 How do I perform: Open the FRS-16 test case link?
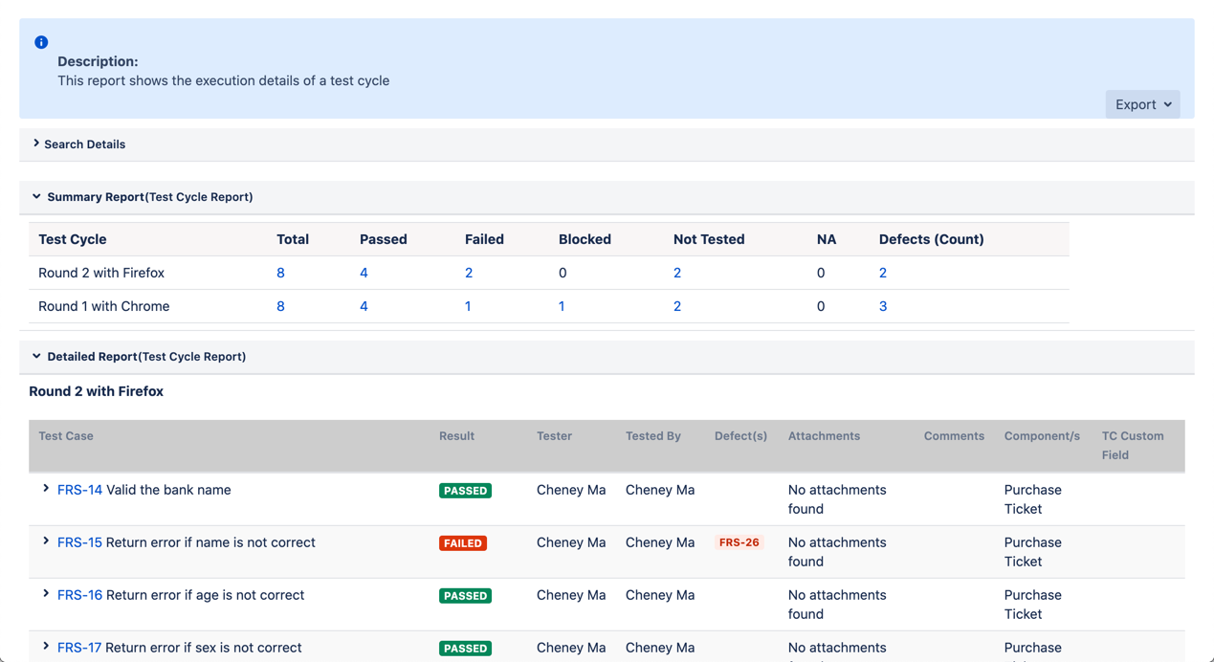coord(79,595)
